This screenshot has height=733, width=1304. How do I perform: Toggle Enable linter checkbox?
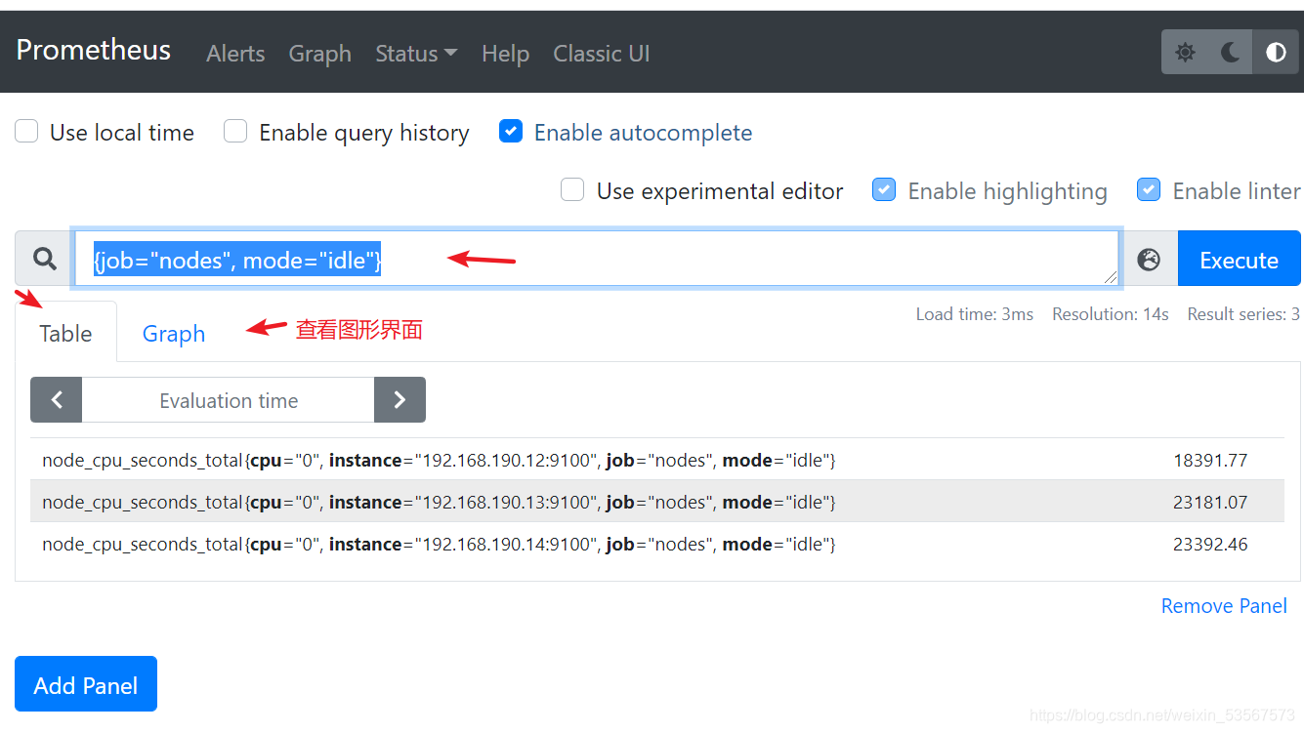(1149, 190)
